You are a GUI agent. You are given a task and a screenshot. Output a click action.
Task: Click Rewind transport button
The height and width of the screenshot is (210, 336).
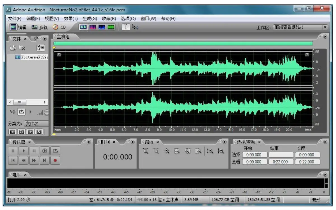pos(24,160)
